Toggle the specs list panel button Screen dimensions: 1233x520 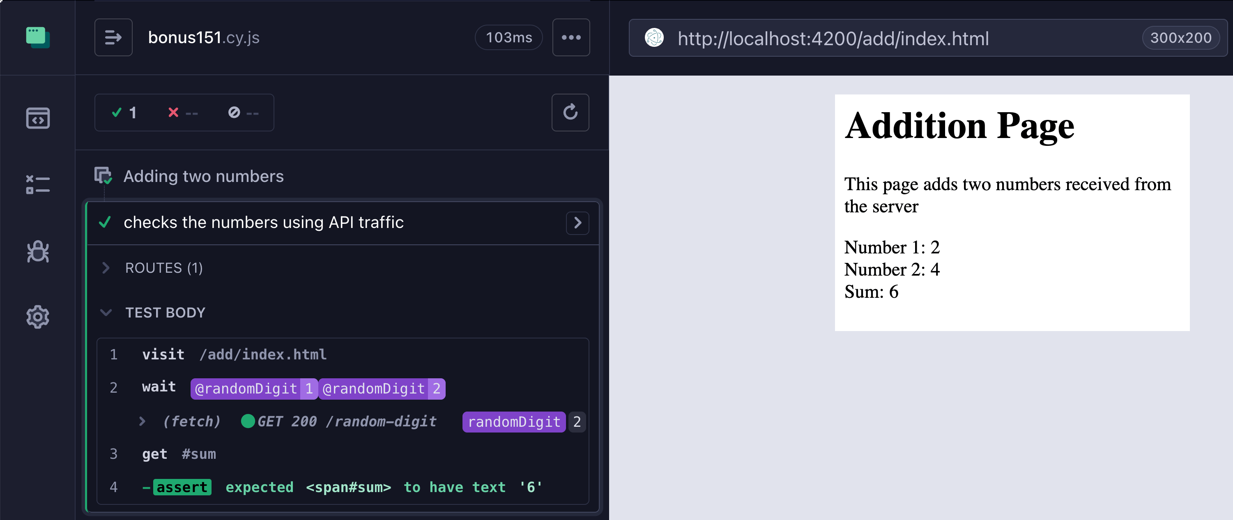[113, 37]
